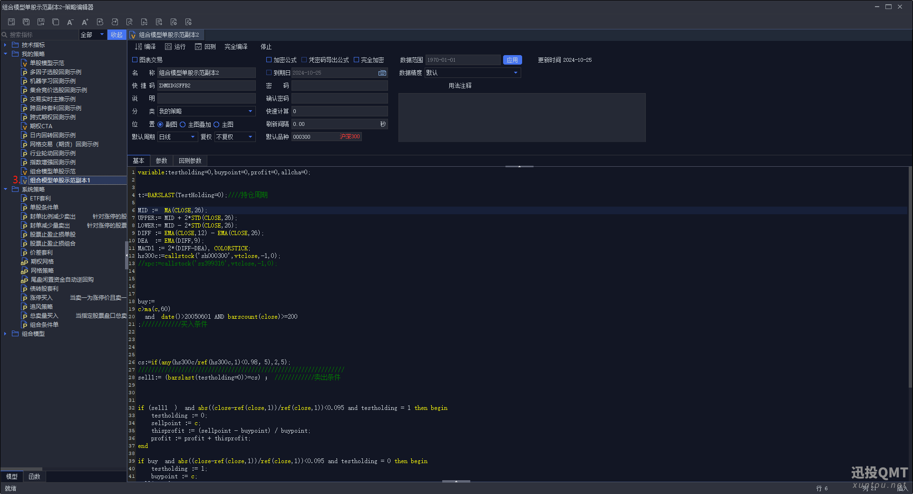Select the 主图叠加 radio button
Viewport: 913px width, 494px height.
point(183,124)
